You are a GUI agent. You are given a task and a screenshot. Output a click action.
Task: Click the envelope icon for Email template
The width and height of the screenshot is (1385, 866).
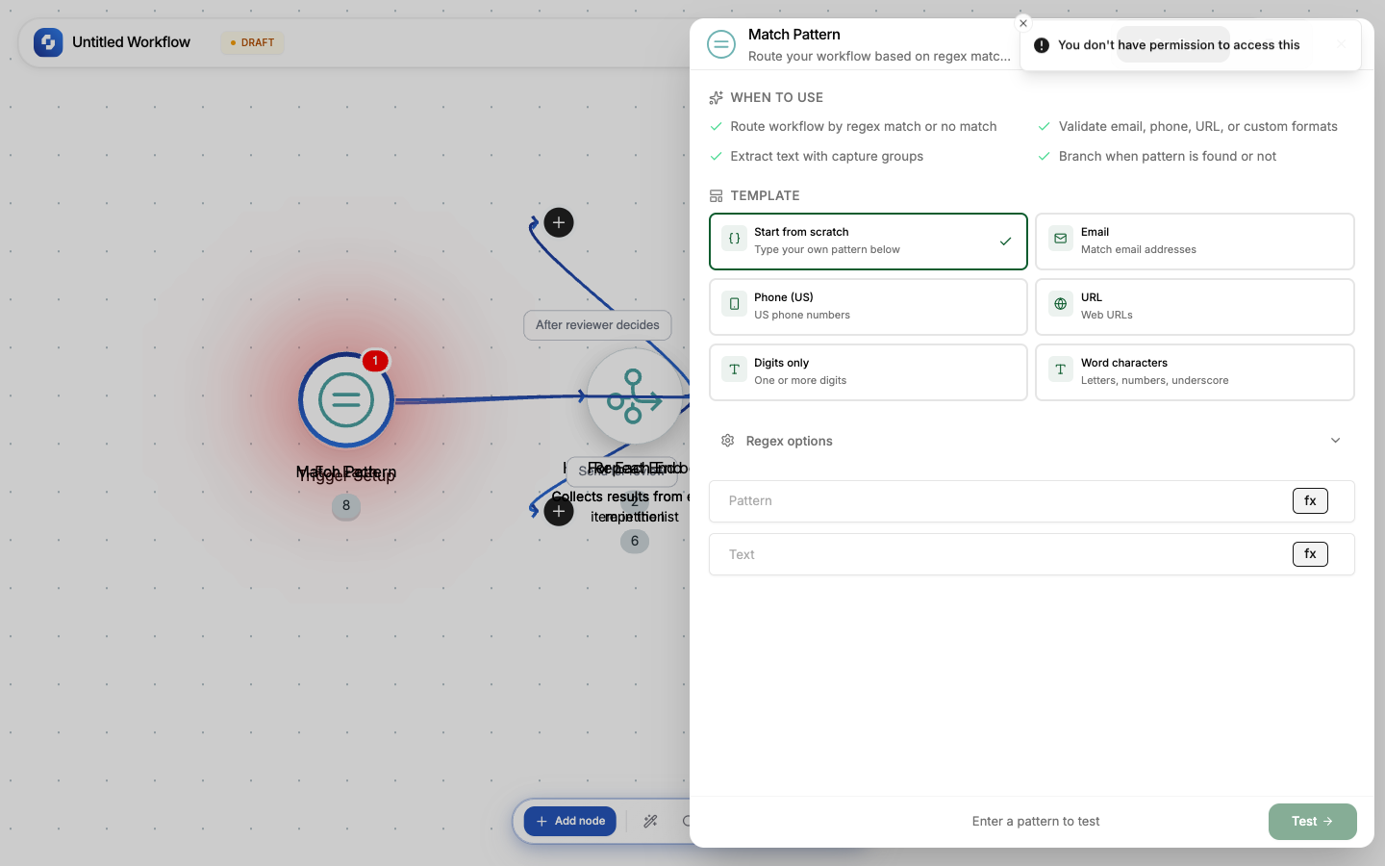coord(1061,239)
